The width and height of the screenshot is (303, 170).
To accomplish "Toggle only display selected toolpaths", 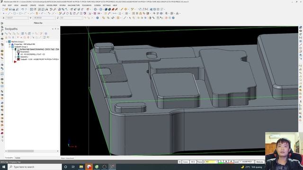I will click(x=33, y=37).
